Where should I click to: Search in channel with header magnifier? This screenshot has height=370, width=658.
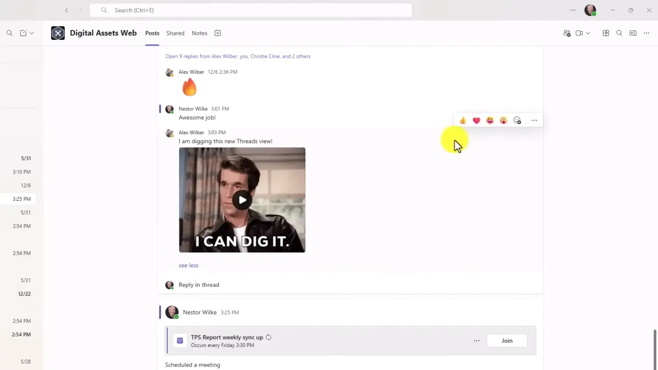click(x=619, y=33)
